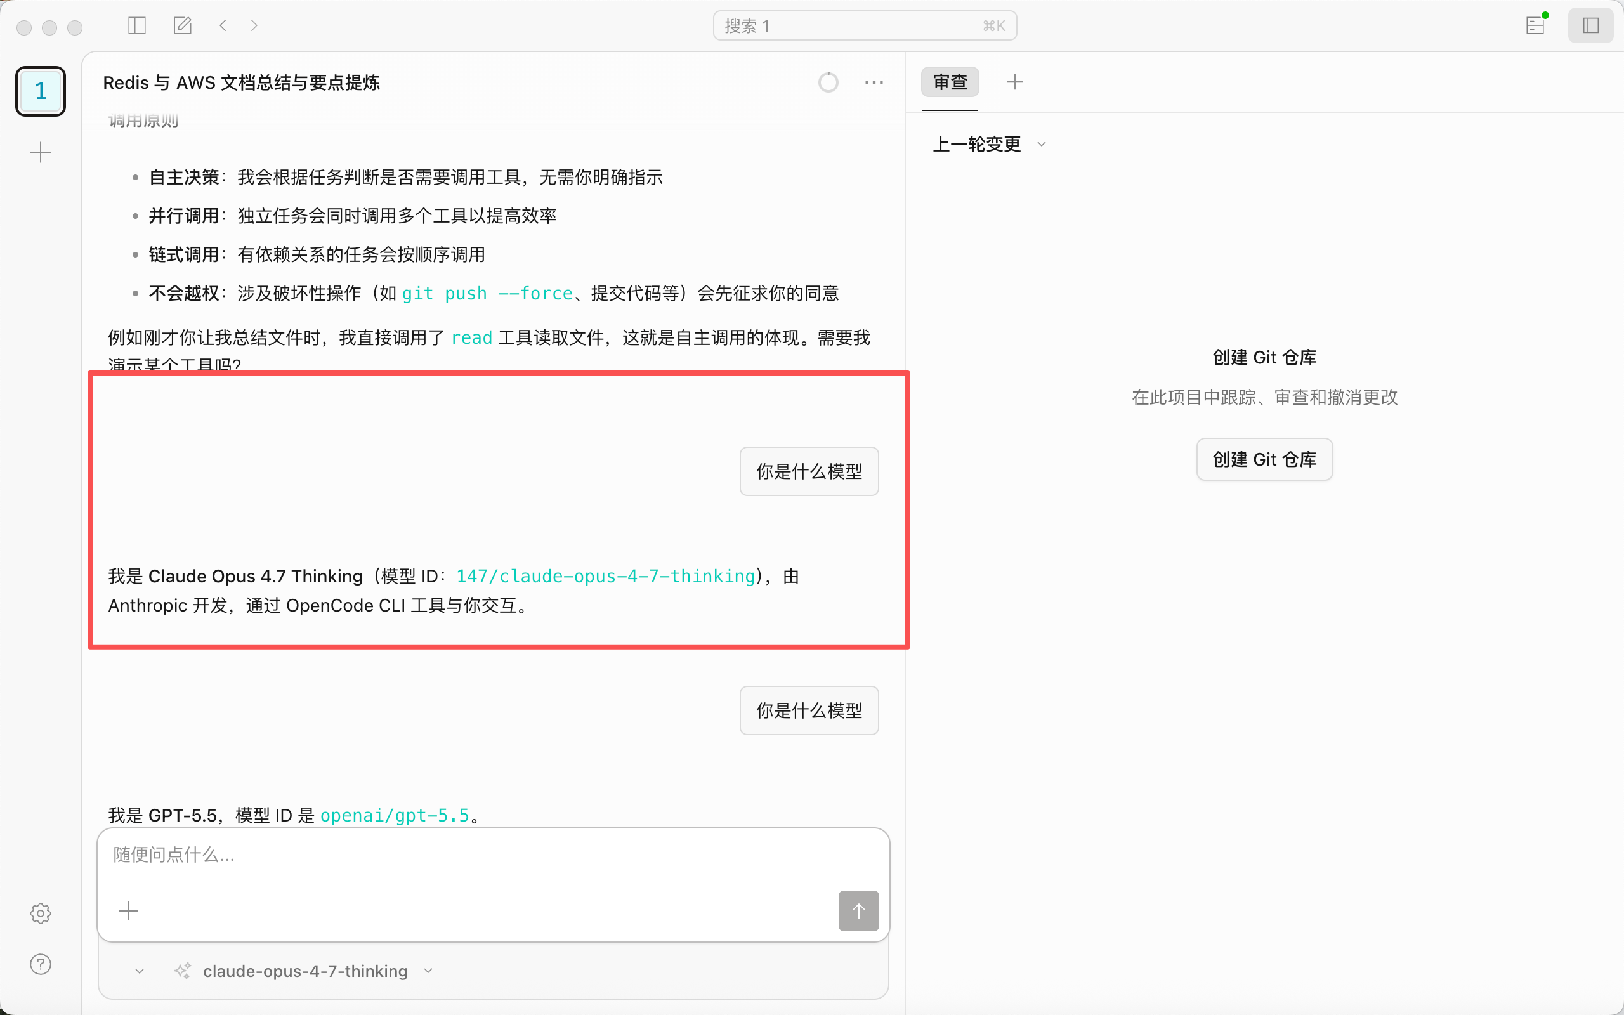Expand the agent chevron left of model
This screenshot has height=1015, width=1624.
coord(140,971)
